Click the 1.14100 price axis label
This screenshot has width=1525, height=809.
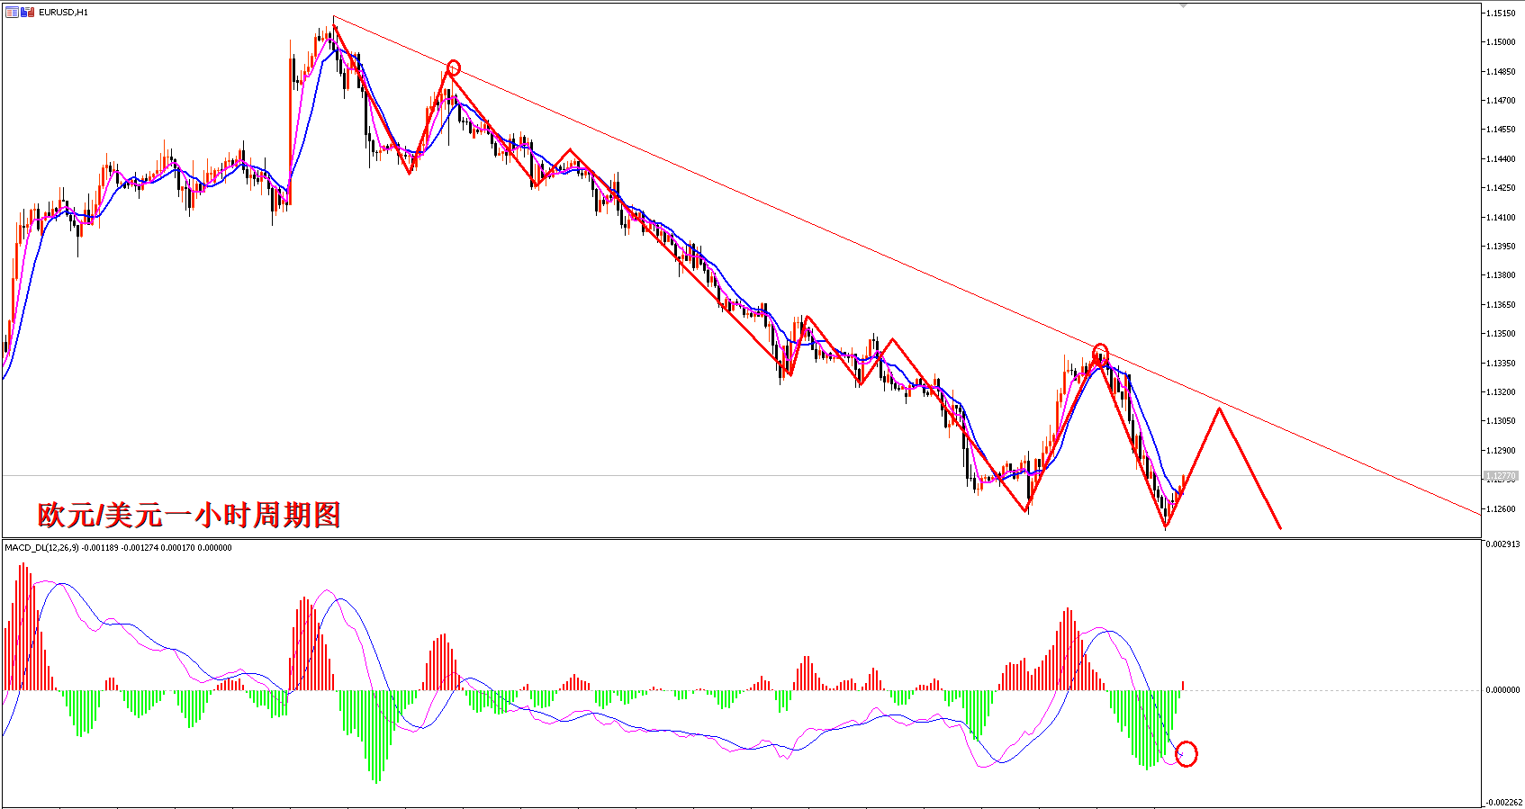point(1501,218)
